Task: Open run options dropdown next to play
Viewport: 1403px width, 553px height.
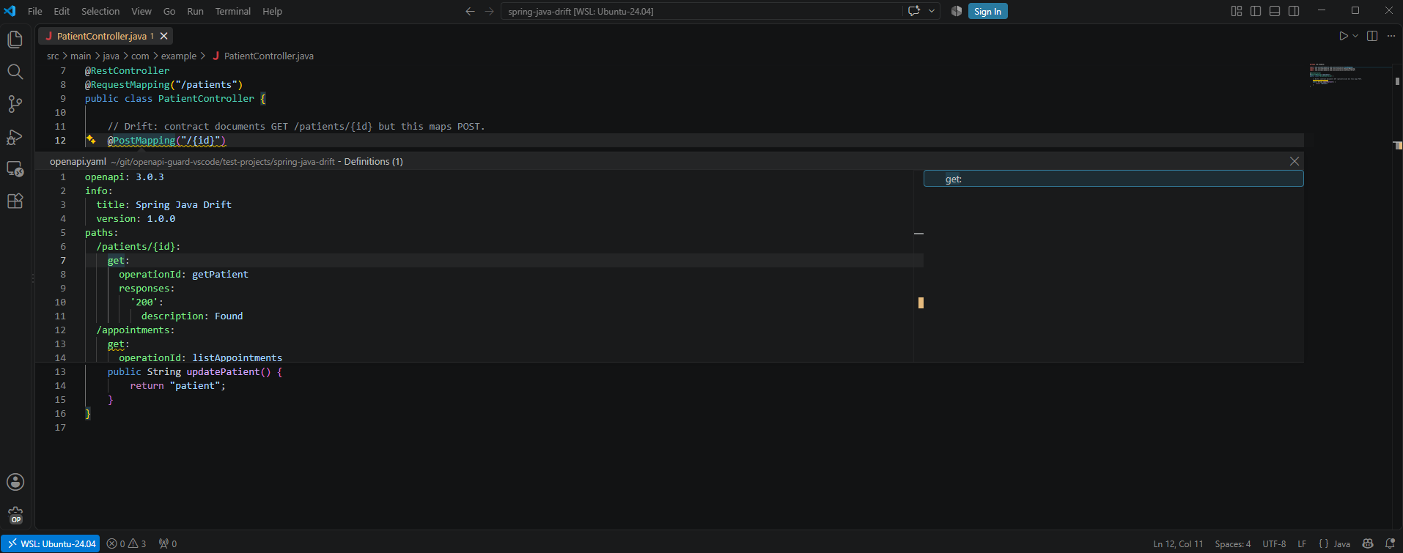Action: click(1355, 36)
